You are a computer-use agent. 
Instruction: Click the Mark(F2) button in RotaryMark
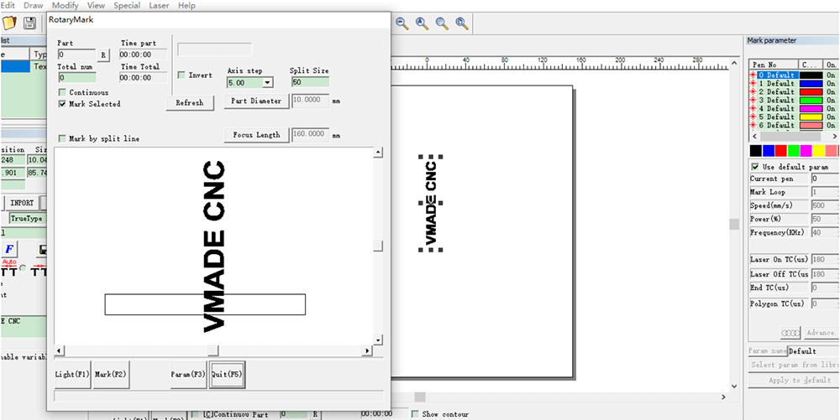[111, 375]
